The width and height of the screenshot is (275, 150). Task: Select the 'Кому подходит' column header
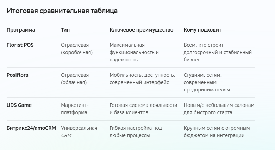click(x=202, y=30)
